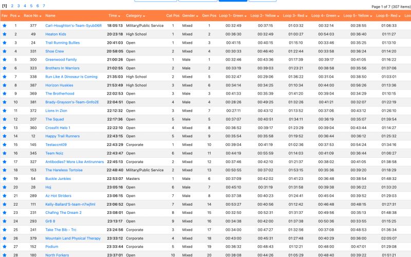Toggle favorite star for Horizon Huskies
This screenshot has width=411, height=257.
click(5, 85)
